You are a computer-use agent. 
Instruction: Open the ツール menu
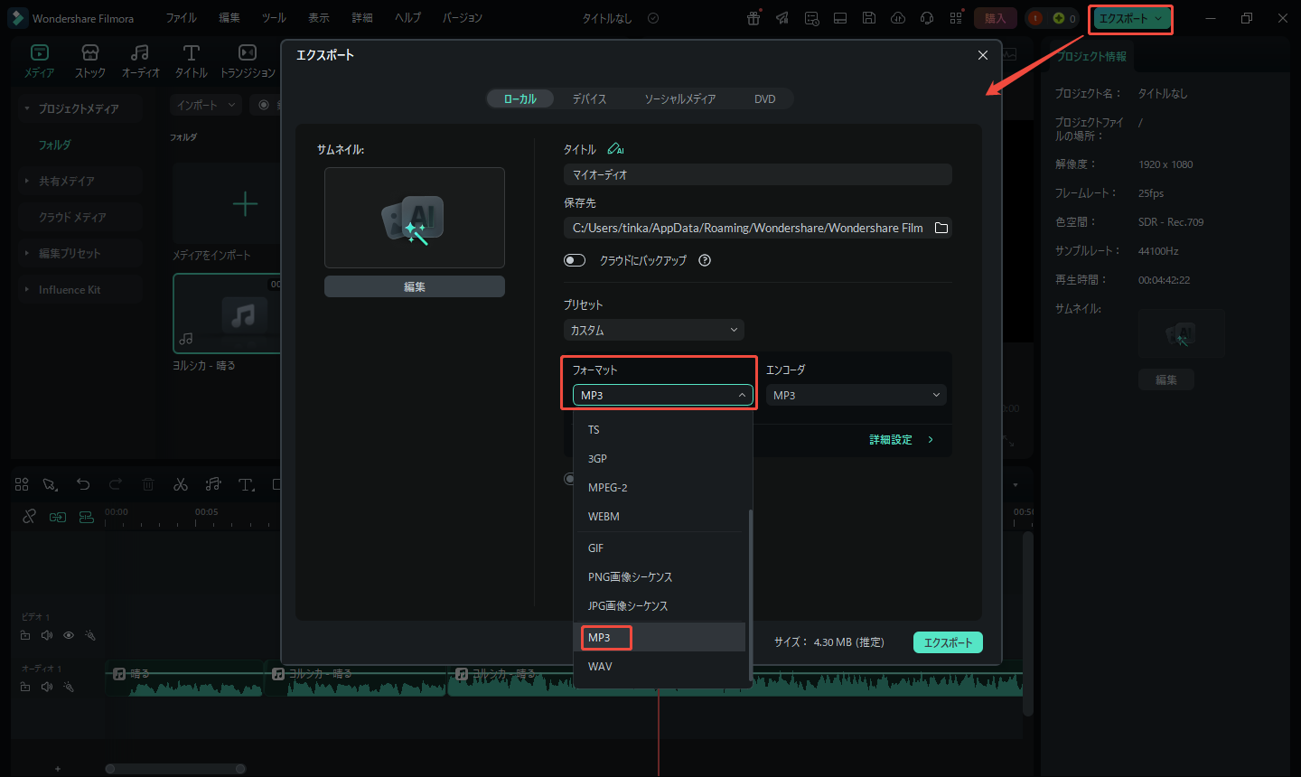pos(274,18)
